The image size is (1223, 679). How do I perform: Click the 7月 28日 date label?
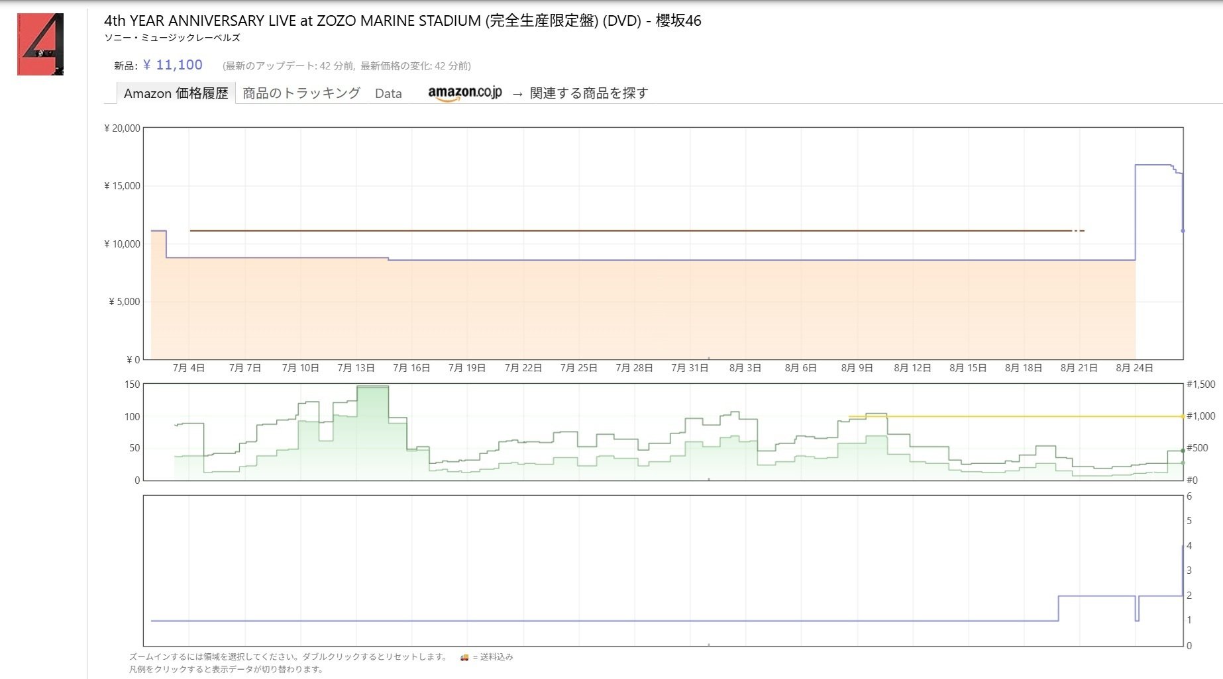click(x=635, y=368)
